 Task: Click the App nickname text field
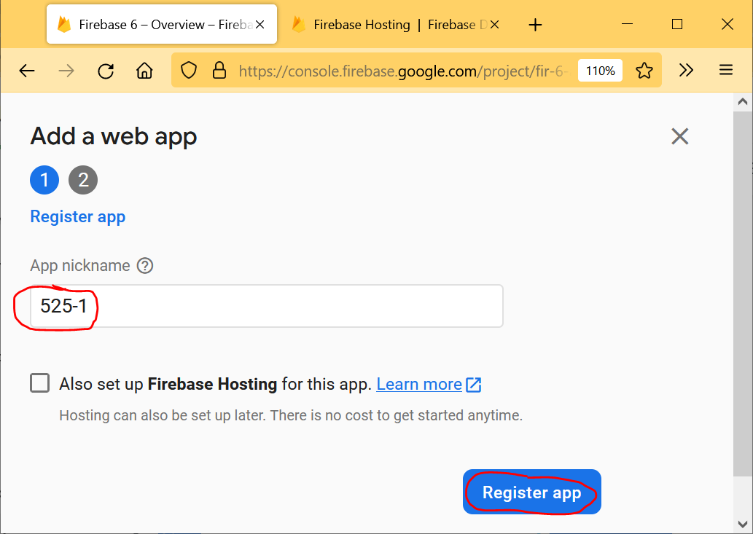click(x=292, y=306)
